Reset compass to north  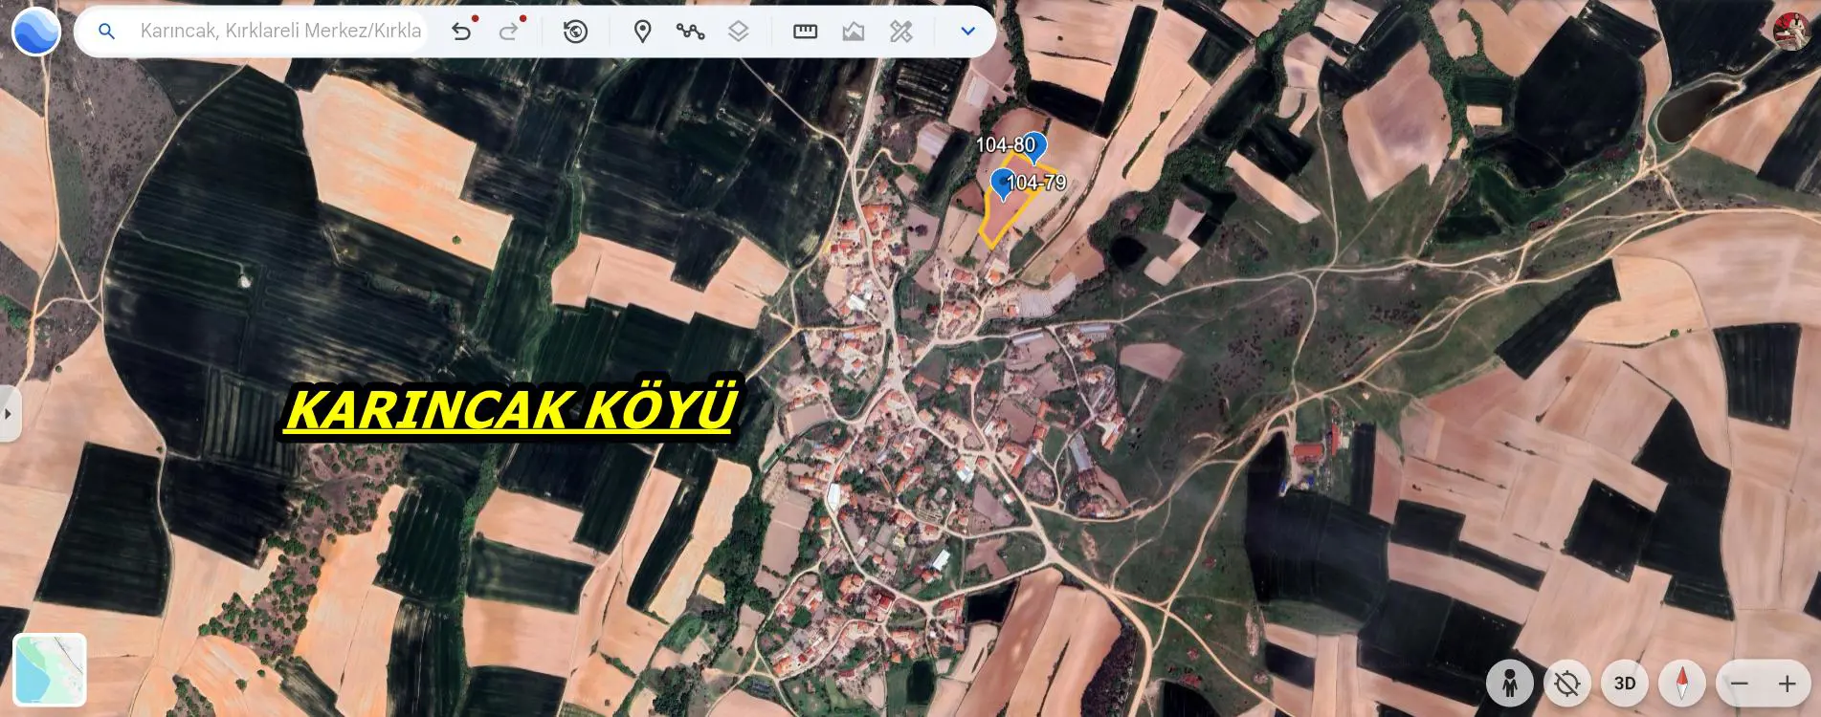[1682, 684]
